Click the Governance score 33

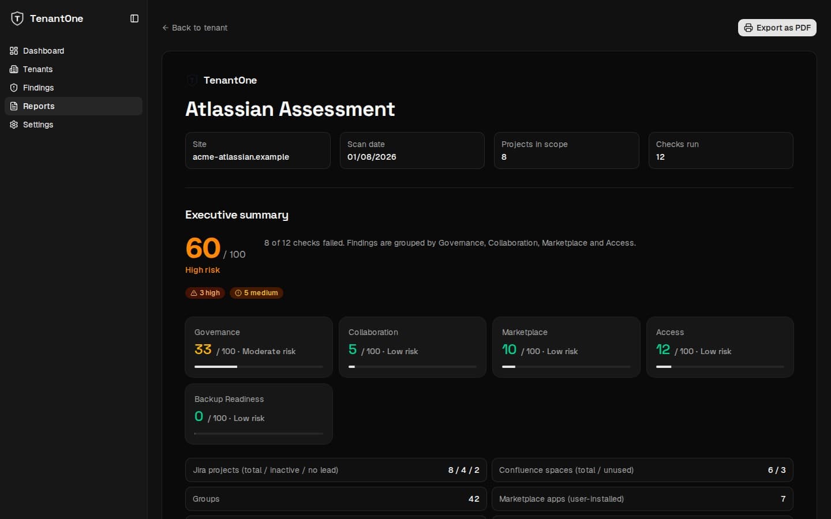[x=203, y=349]
